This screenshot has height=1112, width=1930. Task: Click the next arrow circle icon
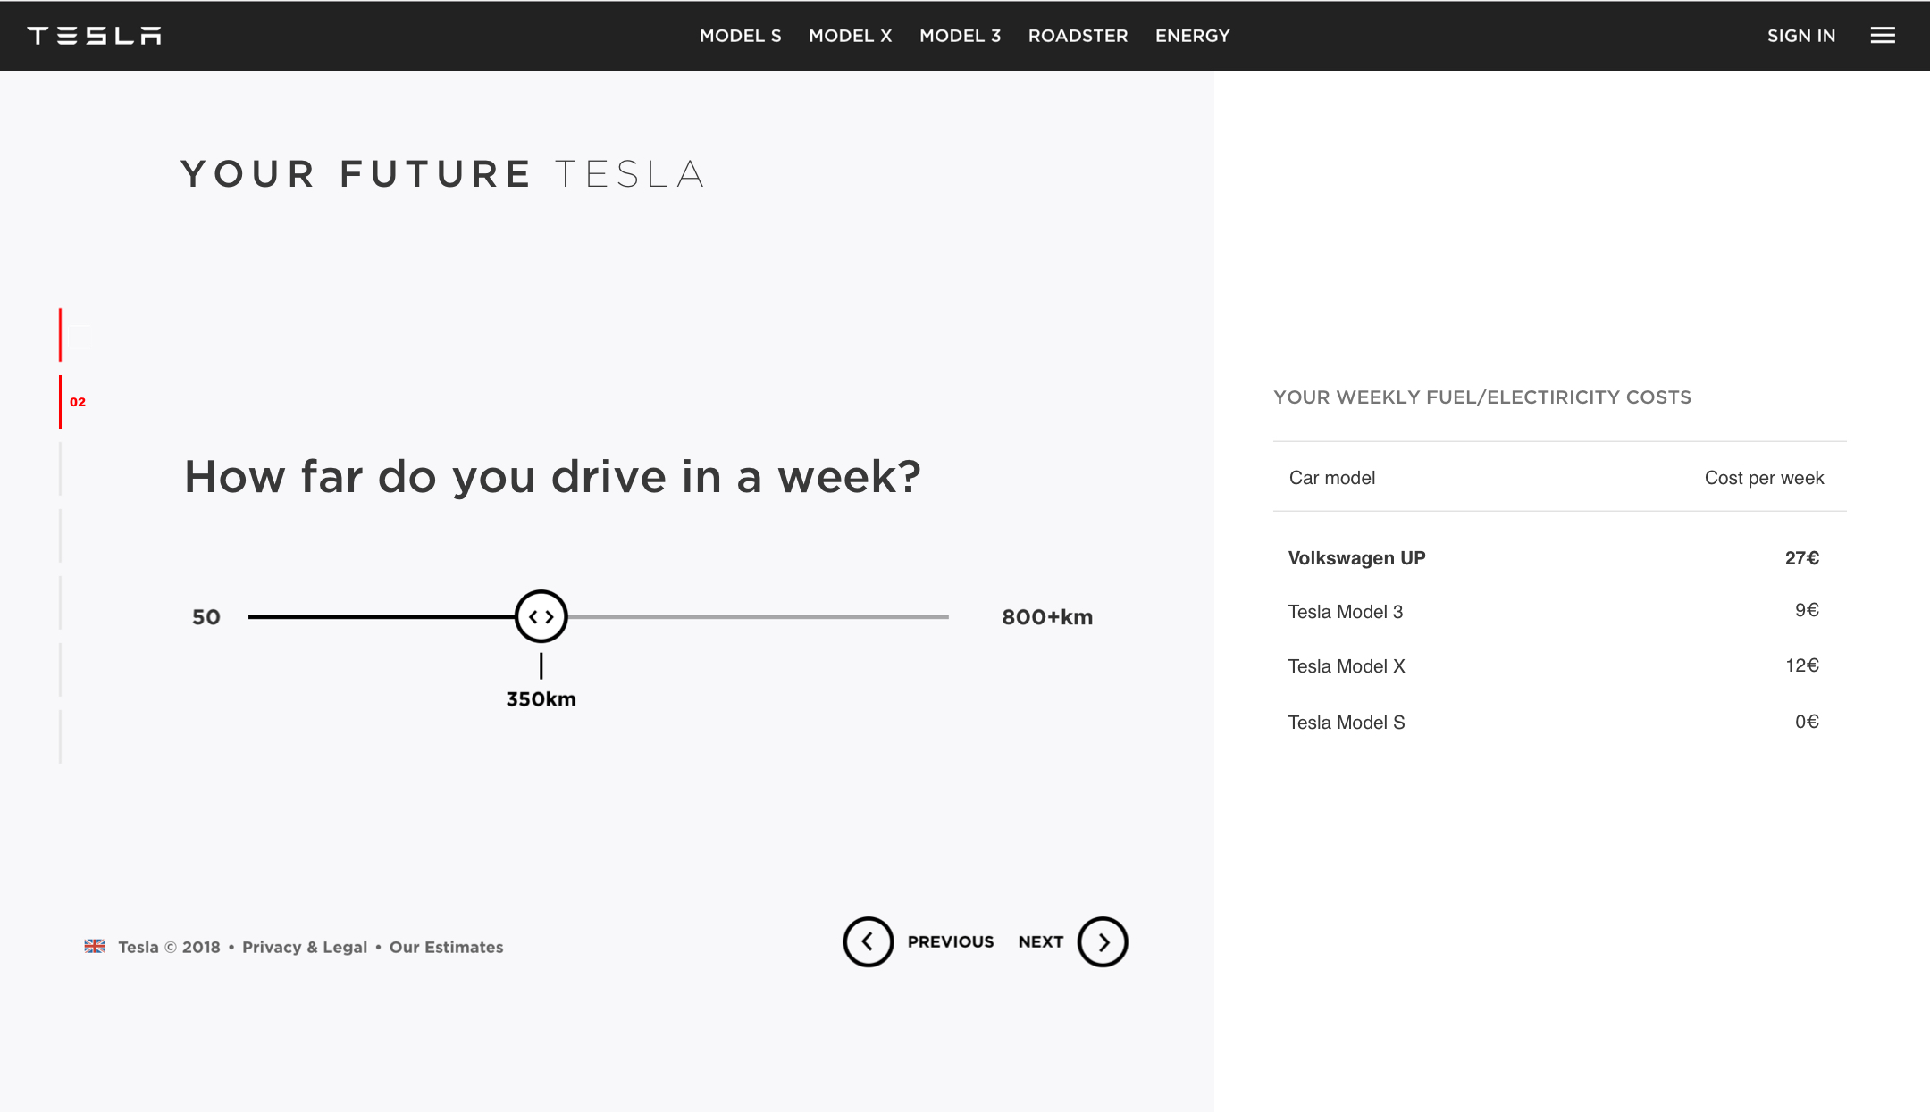[x=1103, y=941]
